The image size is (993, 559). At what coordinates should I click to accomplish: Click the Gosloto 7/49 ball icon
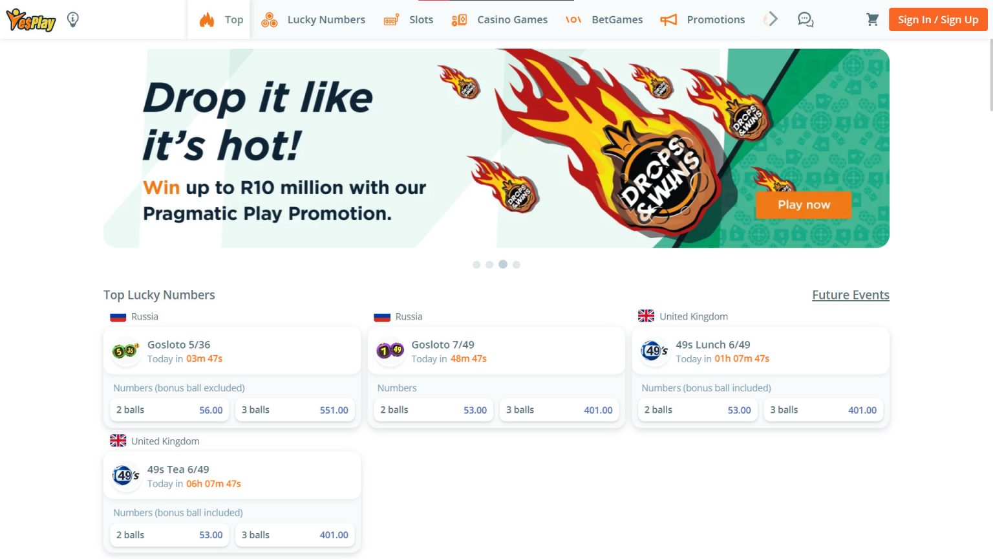click(x=390, y=351)
